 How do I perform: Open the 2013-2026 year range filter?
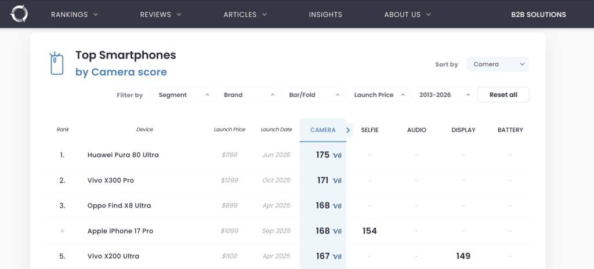coord(443,95)
